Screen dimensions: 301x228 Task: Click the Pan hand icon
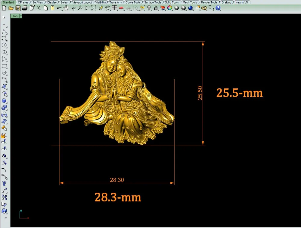coord(66,8)
